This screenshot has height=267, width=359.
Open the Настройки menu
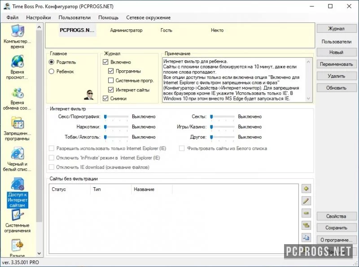[x=39, y=17]
